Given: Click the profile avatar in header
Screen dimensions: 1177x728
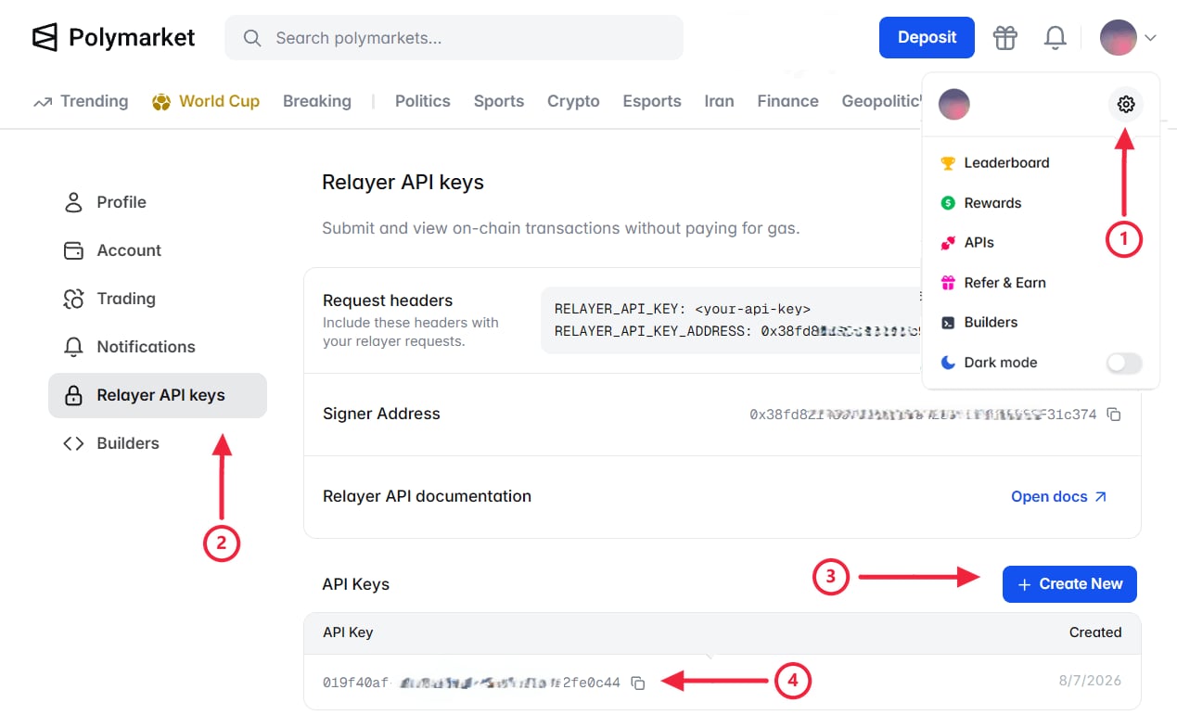Looking at the screenshot, I should tap(1119, 37).
